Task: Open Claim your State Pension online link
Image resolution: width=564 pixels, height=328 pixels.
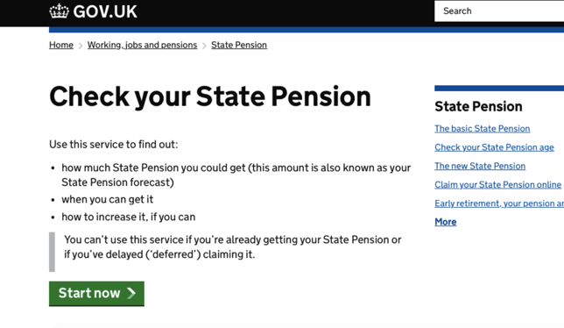Action: 497,185
